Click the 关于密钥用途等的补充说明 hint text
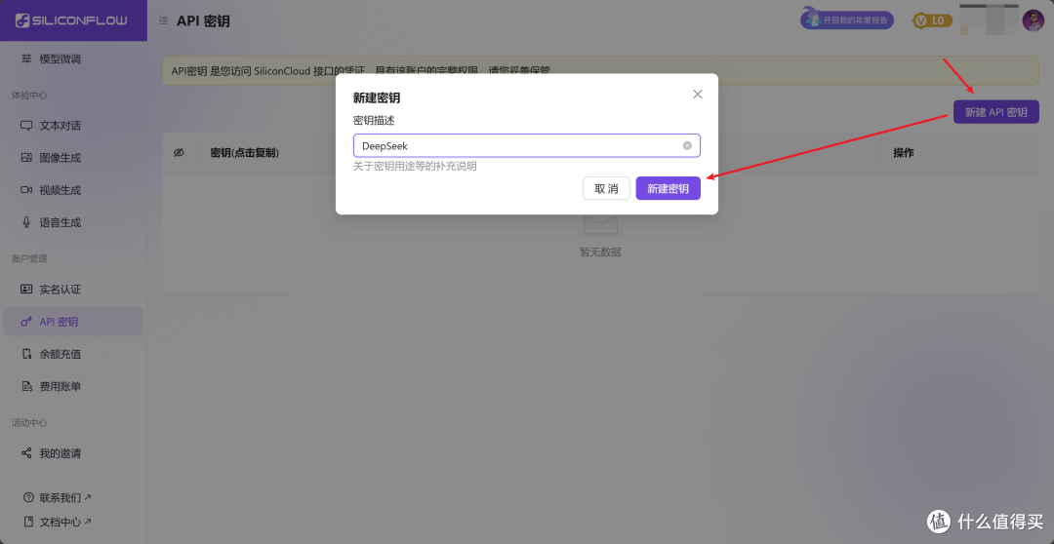 [x=415, y=166]
